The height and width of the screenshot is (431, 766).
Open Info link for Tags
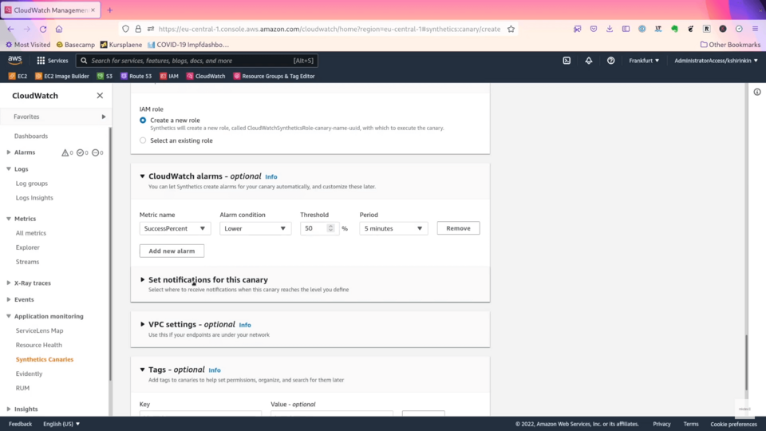[215, 370]
